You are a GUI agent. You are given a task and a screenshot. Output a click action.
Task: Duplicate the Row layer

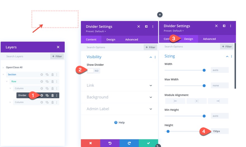[x=47, y=81]
